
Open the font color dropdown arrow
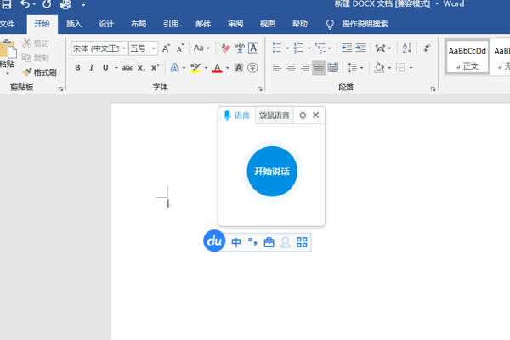228,68
